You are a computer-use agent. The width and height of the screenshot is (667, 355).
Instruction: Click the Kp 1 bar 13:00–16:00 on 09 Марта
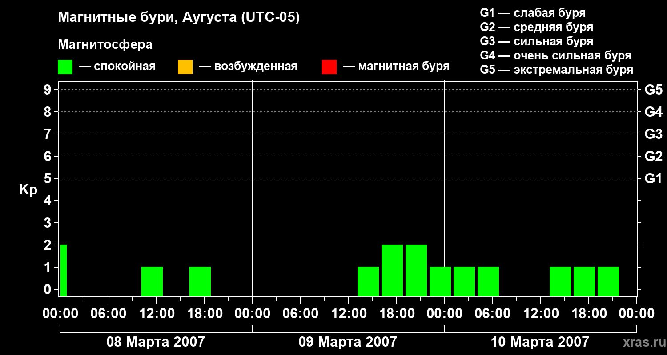click(368, 281)
